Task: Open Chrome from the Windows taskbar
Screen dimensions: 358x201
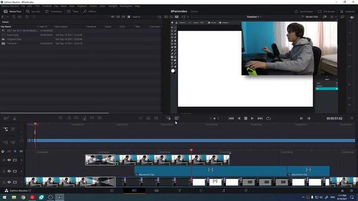Action: point(23,197)
